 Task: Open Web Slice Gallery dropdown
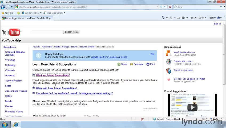coord(54,13)
